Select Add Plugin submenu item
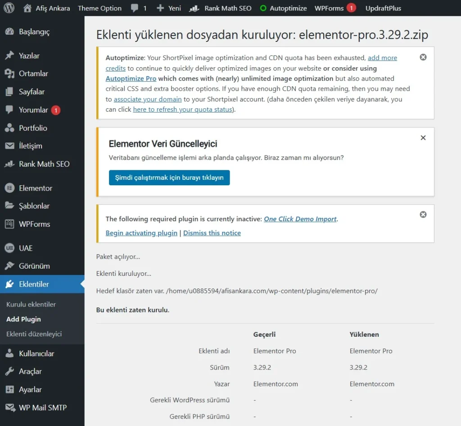Viewport: 461px width, 426px height. pos(23,319)
